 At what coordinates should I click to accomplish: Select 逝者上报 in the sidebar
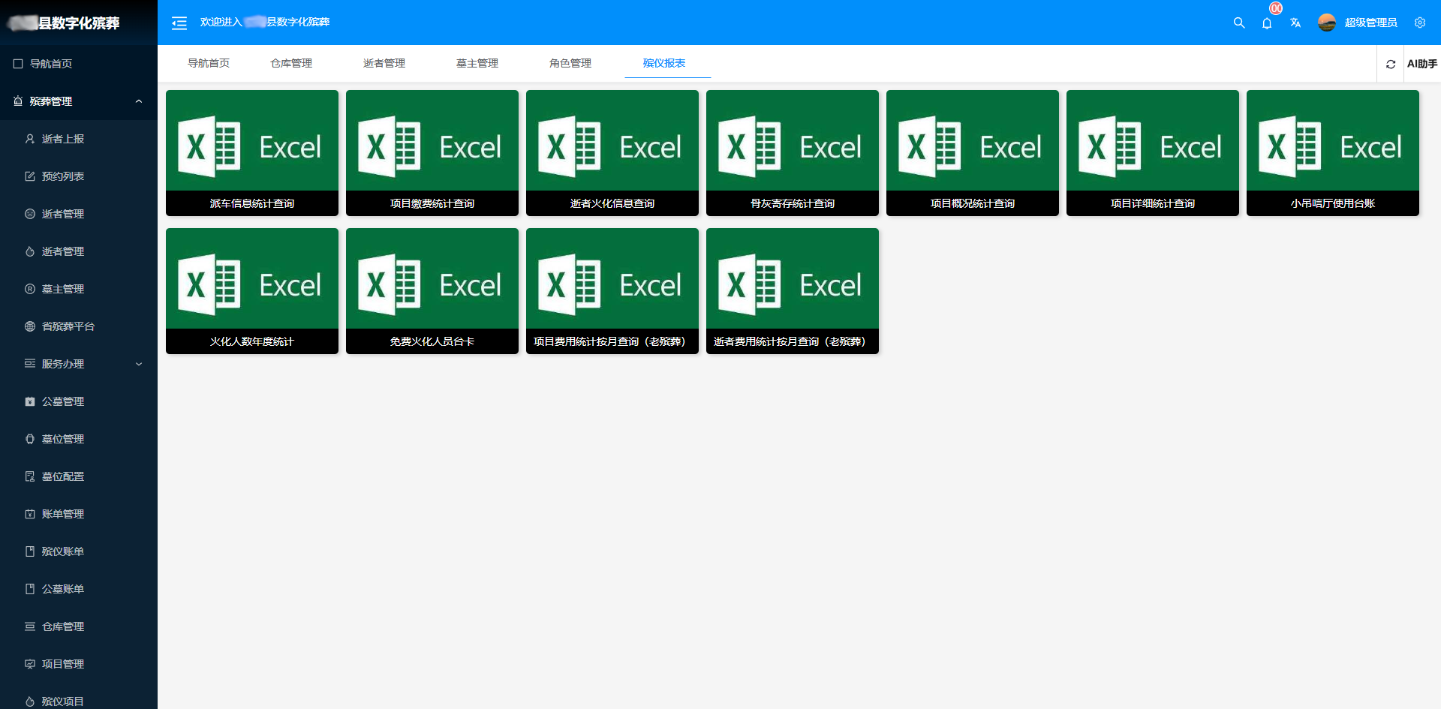click(x=63, y=139)
